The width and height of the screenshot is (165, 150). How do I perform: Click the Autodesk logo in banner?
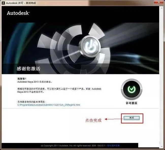(18, 13)
